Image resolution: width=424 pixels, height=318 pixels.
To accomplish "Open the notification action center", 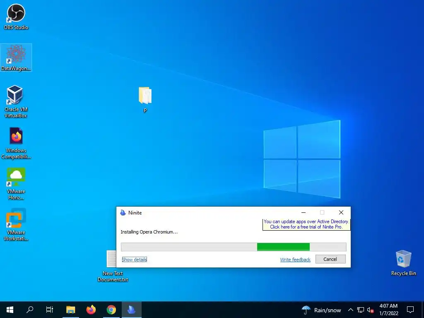I will [x=410, y=310].
